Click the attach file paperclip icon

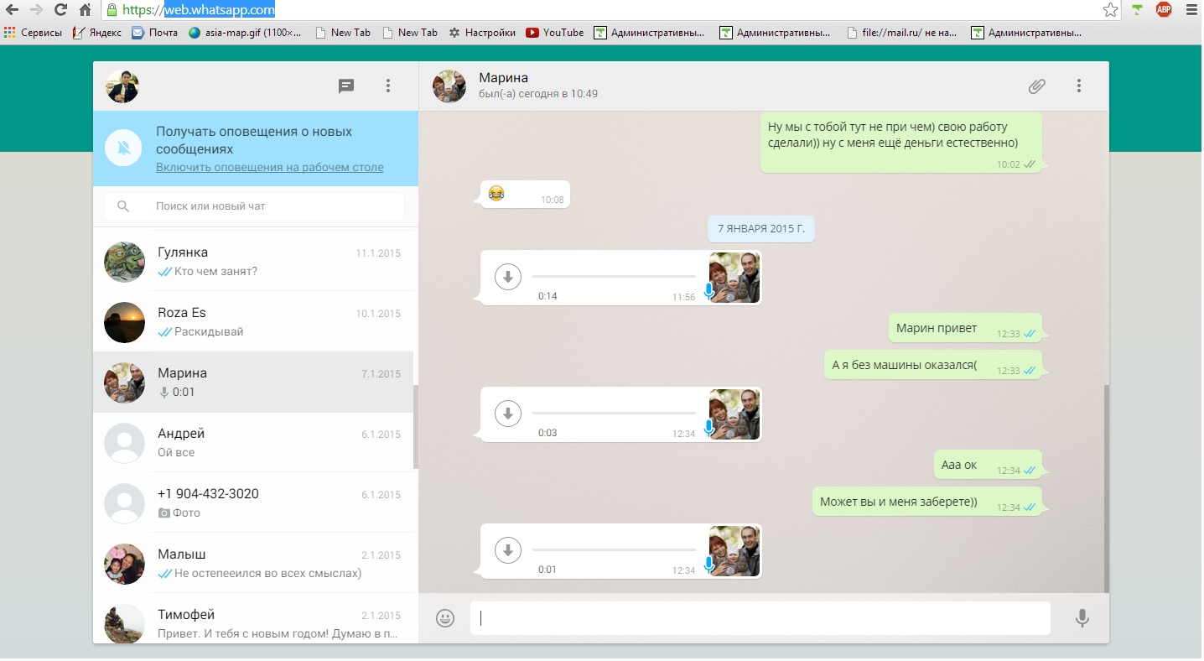(1037, 86)
